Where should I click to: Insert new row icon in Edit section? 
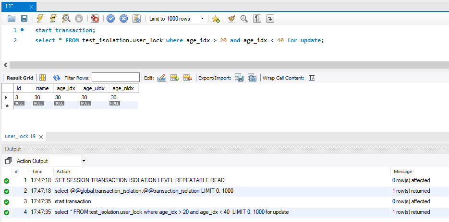(175, 78)
